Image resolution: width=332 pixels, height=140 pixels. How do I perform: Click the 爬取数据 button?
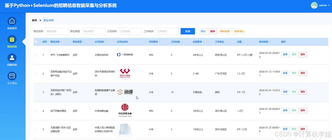click(225, 31)
